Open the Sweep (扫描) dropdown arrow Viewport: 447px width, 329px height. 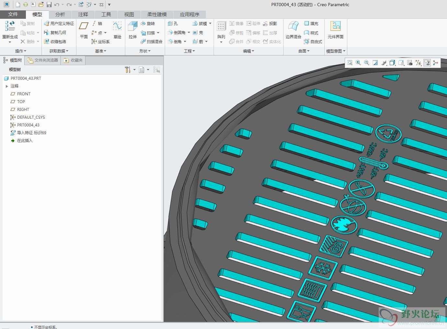pyautogui.click(x=158, y=33)
